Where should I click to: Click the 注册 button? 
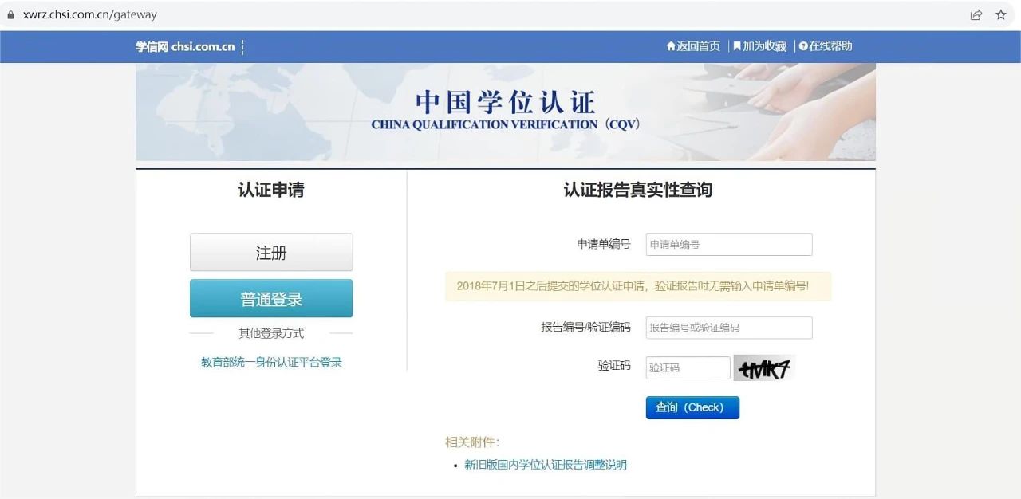(x=271, y=253)
